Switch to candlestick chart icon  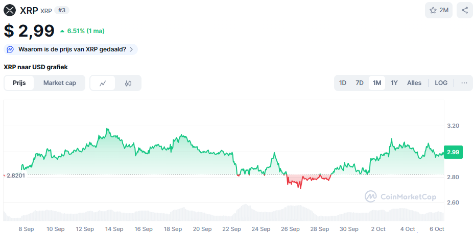(128, 83)
